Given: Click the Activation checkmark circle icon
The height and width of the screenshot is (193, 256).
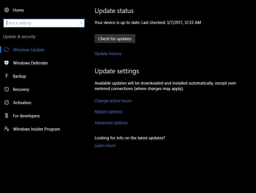Looking at the screenshot, I should (7, 102).
